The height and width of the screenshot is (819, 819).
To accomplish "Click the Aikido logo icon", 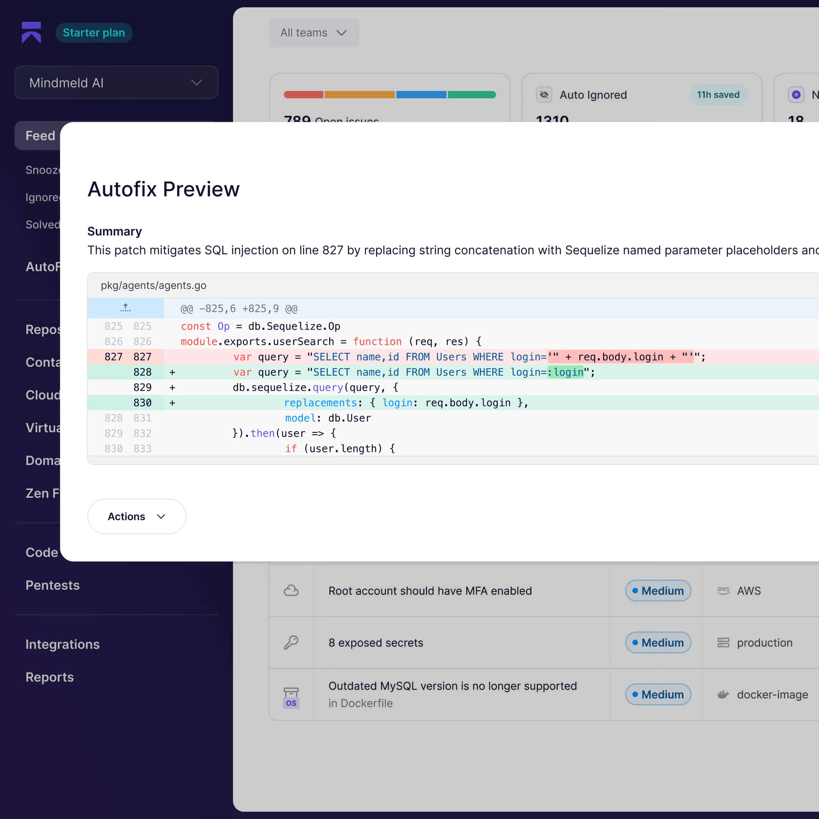I will click(x=32, y=33).
